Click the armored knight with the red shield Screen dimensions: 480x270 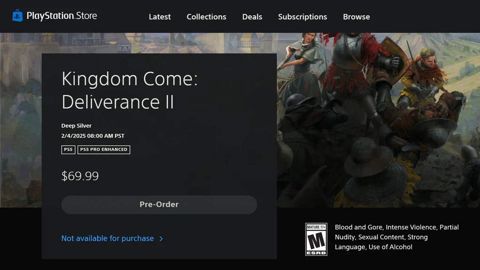[356, 61]
